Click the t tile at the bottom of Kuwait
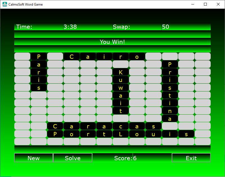 120,111
